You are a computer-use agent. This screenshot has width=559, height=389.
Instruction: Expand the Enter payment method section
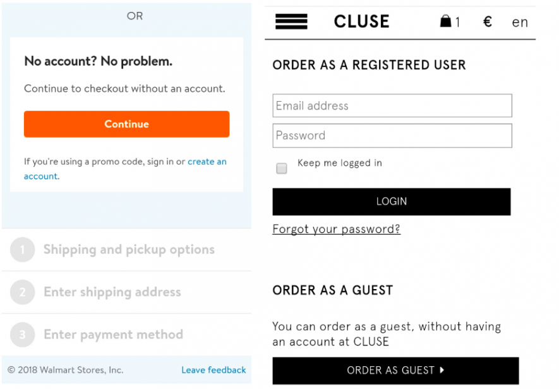pos(126,335)
